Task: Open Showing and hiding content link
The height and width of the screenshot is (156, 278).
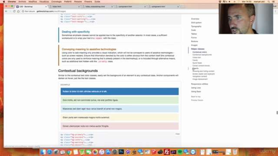Action: coord(203,71)
